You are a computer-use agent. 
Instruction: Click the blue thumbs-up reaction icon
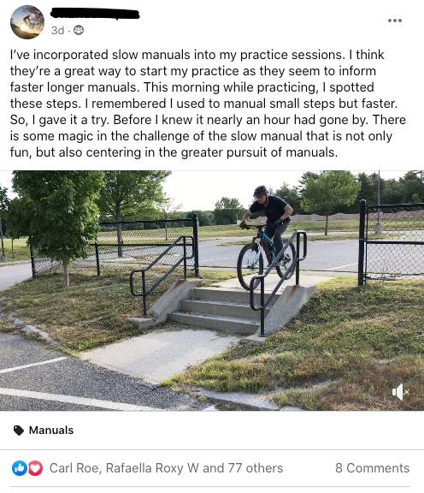(20, 468)
